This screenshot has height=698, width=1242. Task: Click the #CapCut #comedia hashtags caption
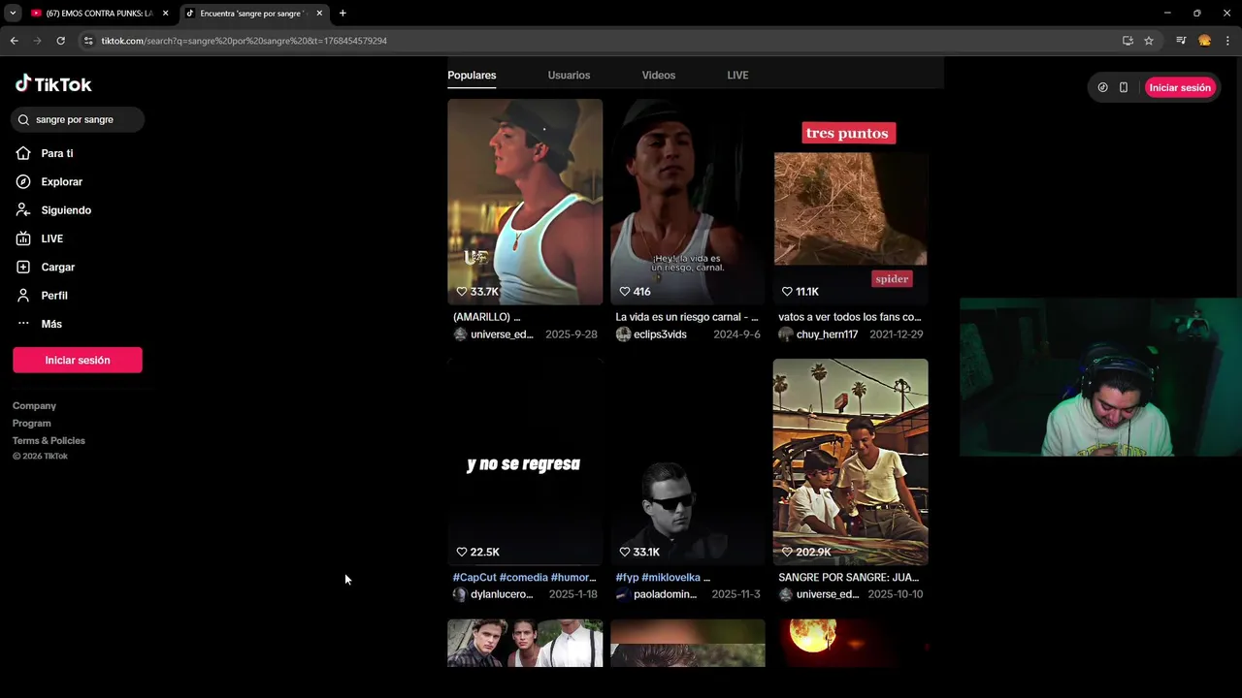pos(525,578)
